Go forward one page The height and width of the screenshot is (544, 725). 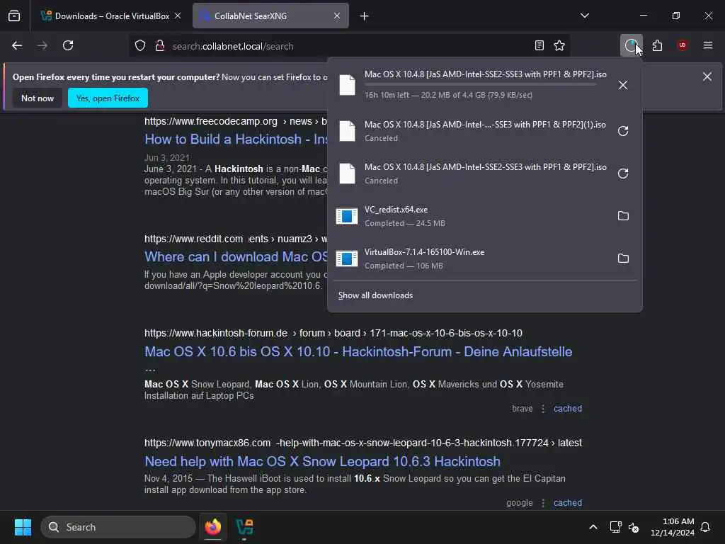pos(42,45)
